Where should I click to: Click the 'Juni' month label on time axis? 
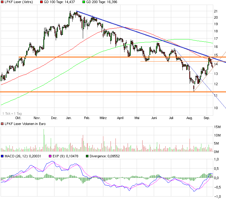154,118
